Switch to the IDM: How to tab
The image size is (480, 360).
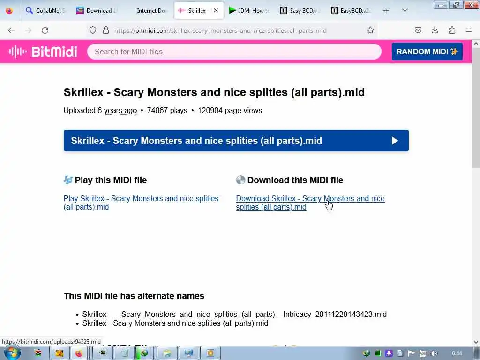tap(250, 11)
